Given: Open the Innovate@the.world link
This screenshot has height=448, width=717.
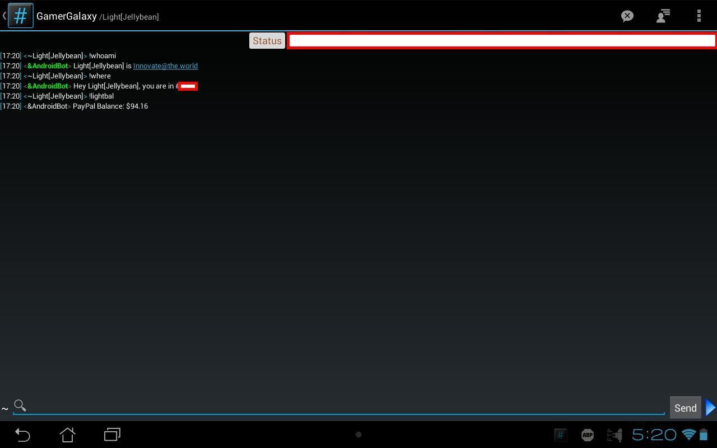Looking at the screenshot, I should click(x=165, y=66).
